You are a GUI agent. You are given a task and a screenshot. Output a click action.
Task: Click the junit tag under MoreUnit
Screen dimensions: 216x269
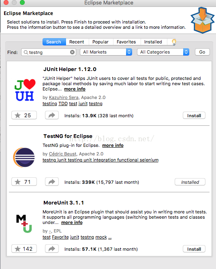coord(75,237)
